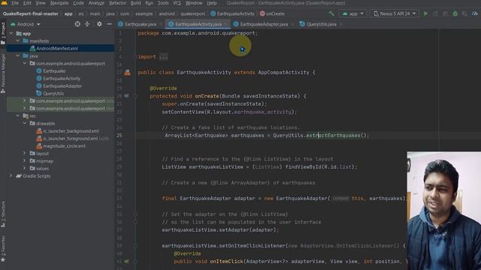Click the related XML file gutter icon beside the EarthquakeActivity class line
The image size is (481, 270).
[127, 73]
